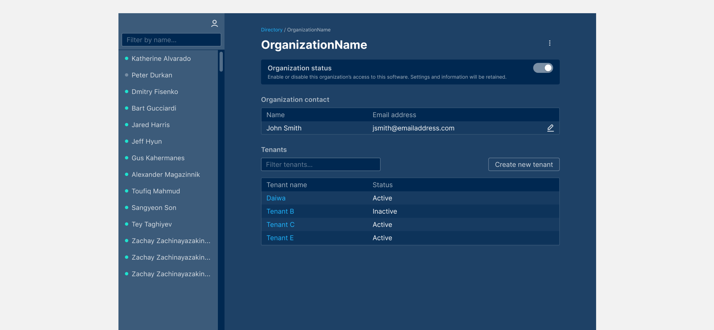Click the Filter by name search box
714x330 pixels.
tap(171, 40)
